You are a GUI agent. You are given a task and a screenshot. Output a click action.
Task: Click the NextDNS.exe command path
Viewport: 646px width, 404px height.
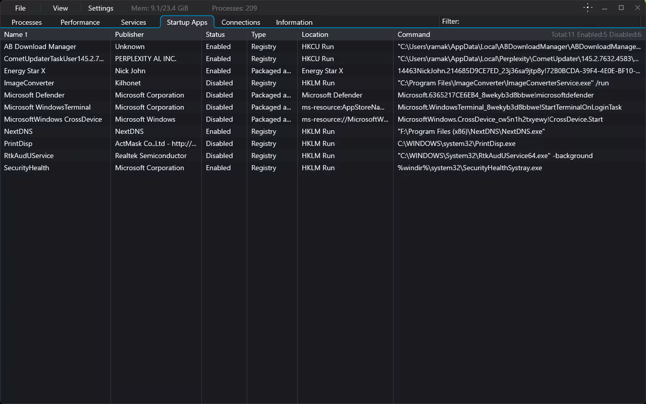[471, 131]
